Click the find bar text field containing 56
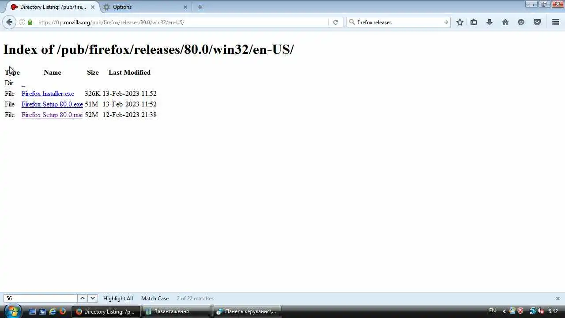Image resolution: width=565 pixels, height=318 pixels. 41,299
